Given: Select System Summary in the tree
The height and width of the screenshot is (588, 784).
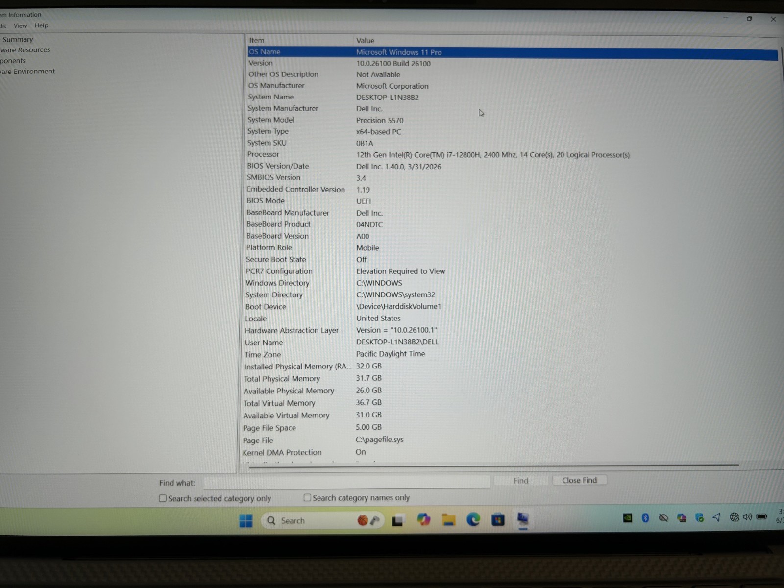Looking at the screenshot, I should [17, 39].
